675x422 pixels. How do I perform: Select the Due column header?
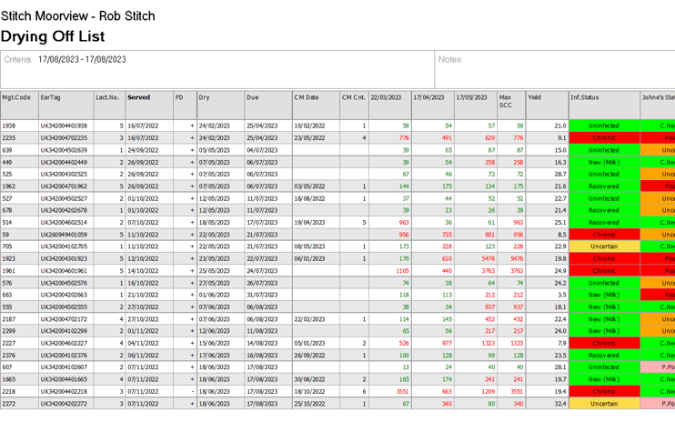pos(253,97)
